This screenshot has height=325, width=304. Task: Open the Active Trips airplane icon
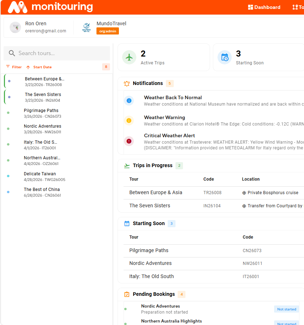(x=129, y=57)
